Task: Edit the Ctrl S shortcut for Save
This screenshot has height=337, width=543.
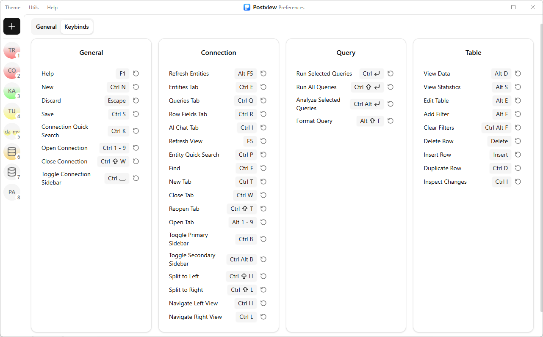Action: [x=119, y=114]
